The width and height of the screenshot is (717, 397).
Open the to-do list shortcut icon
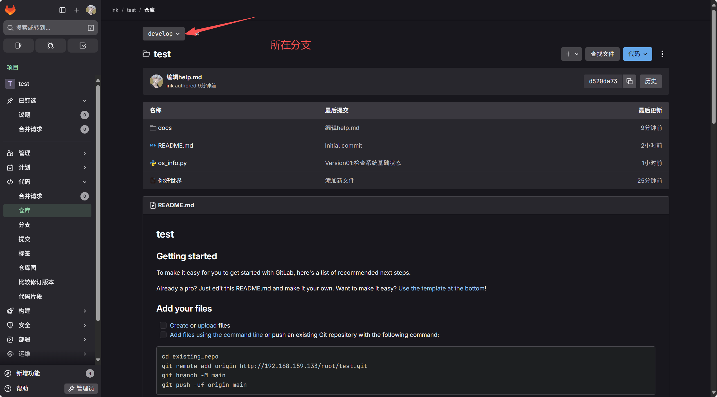click(x=83, y=46)
